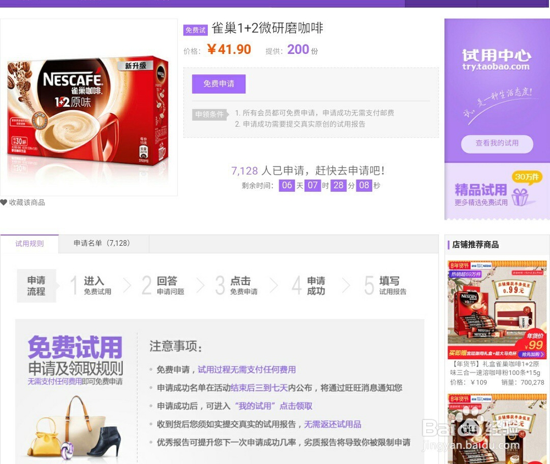
Task: Click the 收藏该商品 link text
Action: point(27,202)
